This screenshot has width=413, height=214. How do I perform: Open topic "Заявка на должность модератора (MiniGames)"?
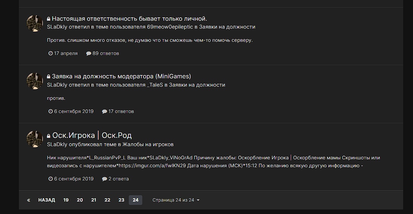point(122,76)
